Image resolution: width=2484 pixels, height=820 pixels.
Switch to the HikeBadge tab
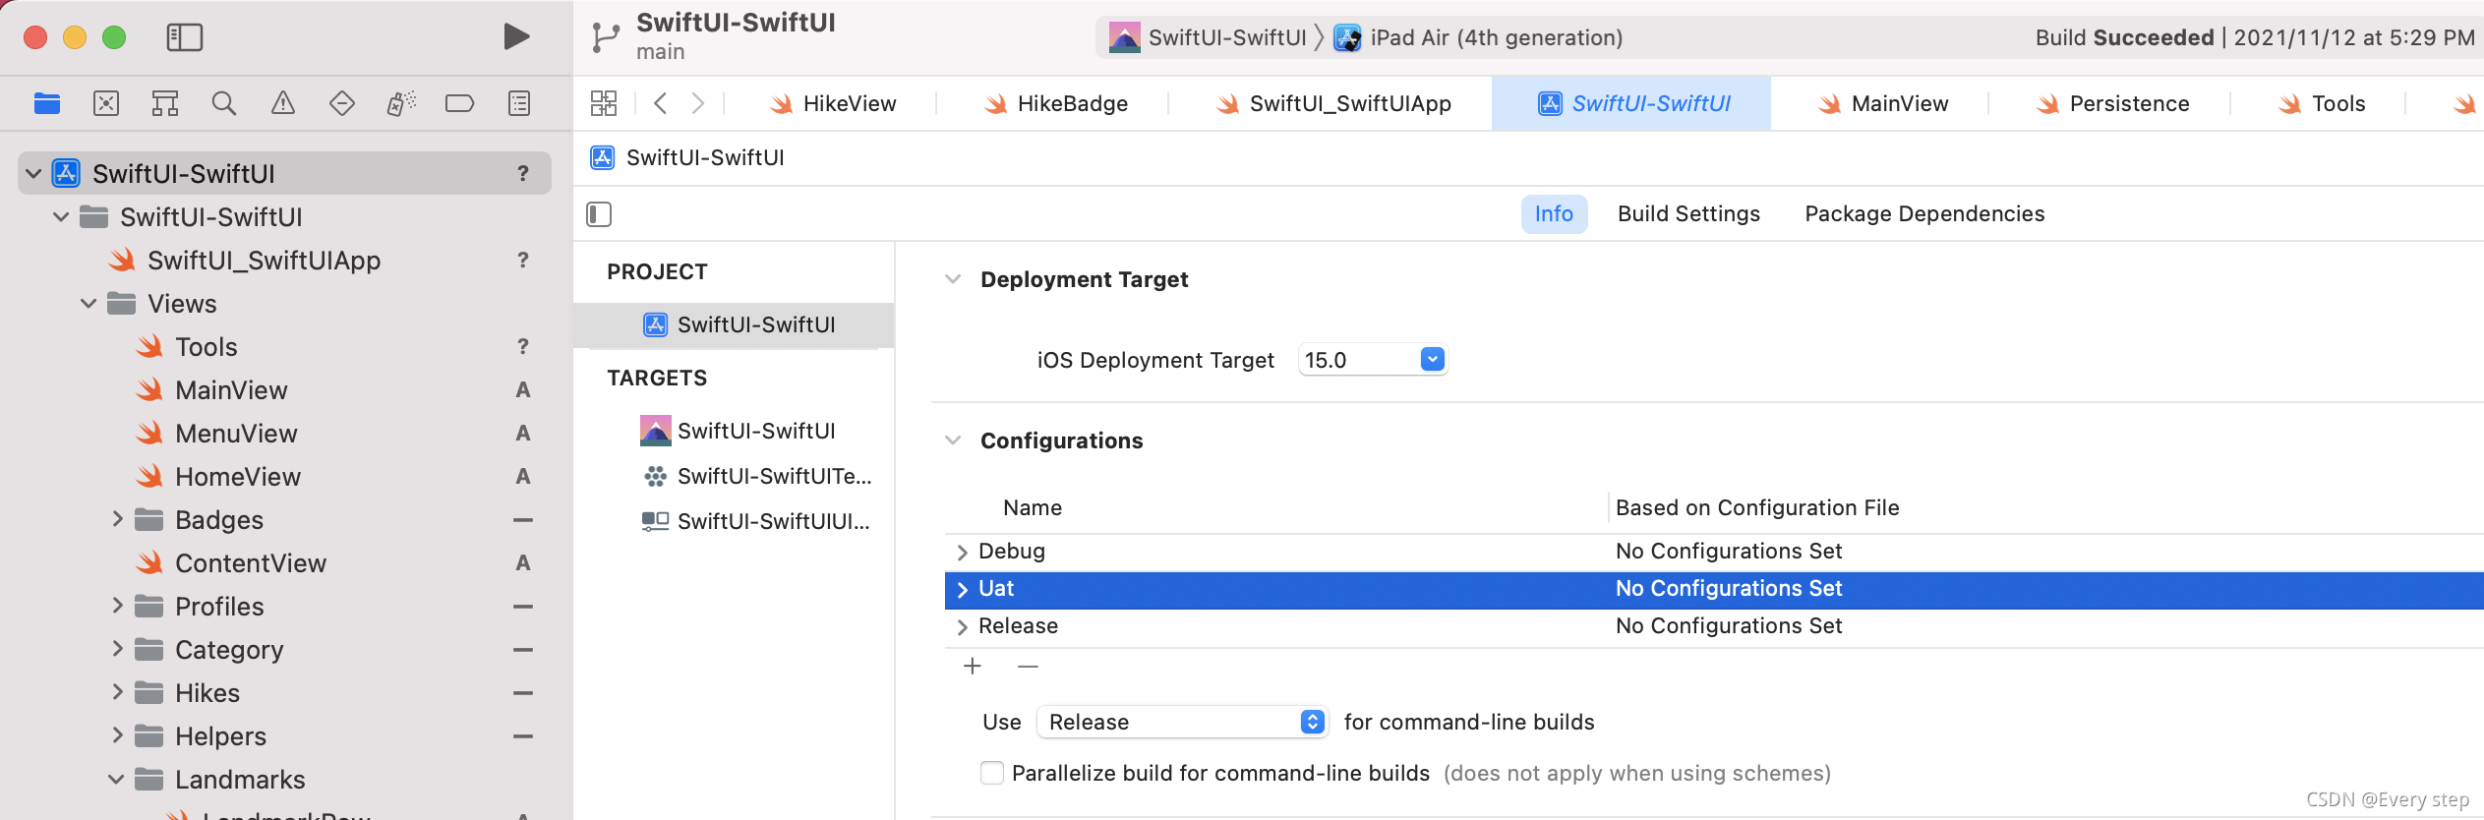click(1055, 103)
